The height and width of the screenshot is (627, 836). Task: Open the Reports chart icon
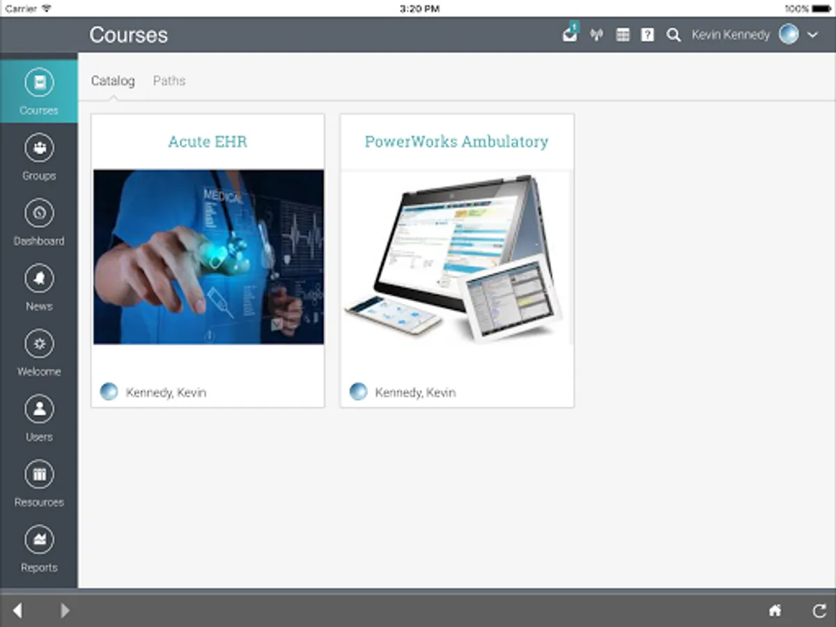[x=39, y=540]
